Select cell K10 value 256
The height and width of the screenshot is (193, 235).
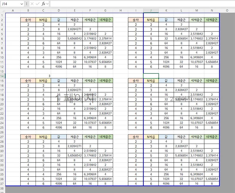pos(166,57)
